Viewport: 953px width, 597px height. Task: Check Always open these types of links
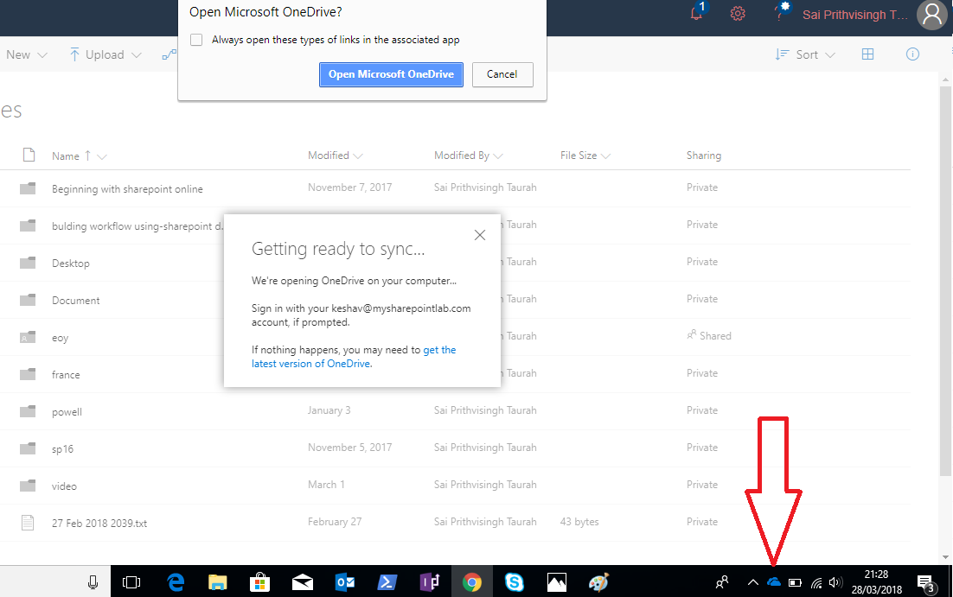pyautogui.click(x=196, y=40)
